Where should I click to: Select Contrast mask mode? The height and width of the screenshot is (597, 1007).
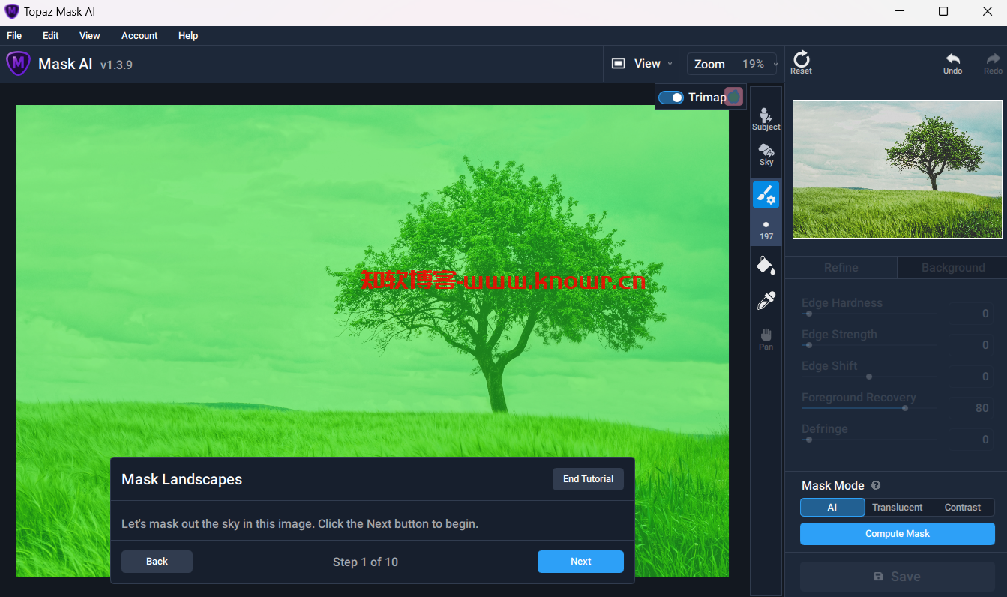[962, 508]
